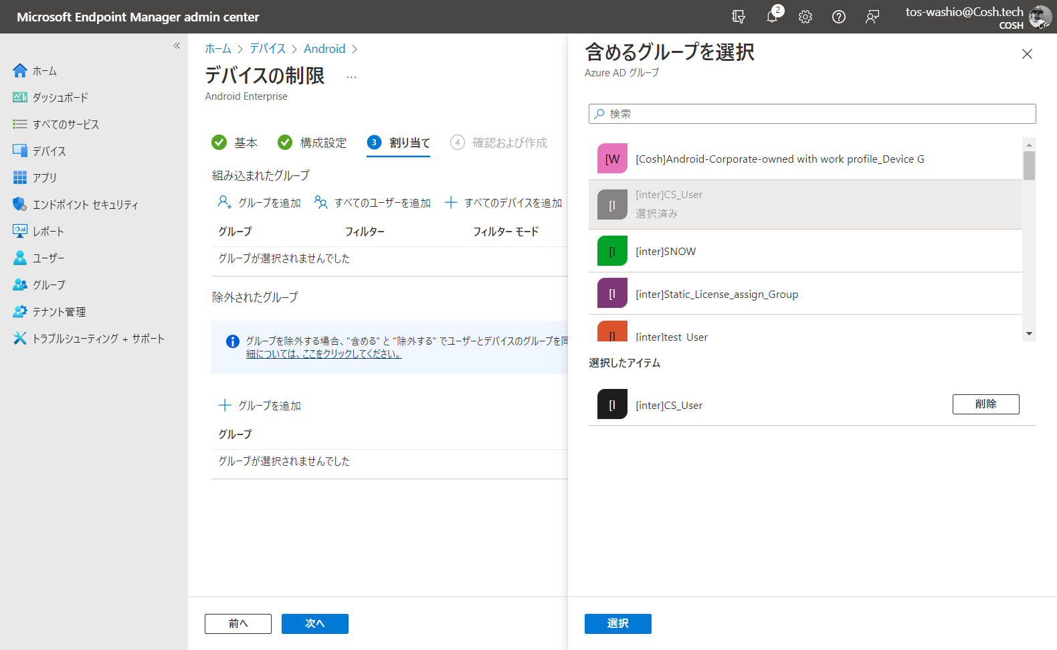Click デバイス breadcrumb link
The width and height of the screenshot is (1057, 650).
point(268,49)
